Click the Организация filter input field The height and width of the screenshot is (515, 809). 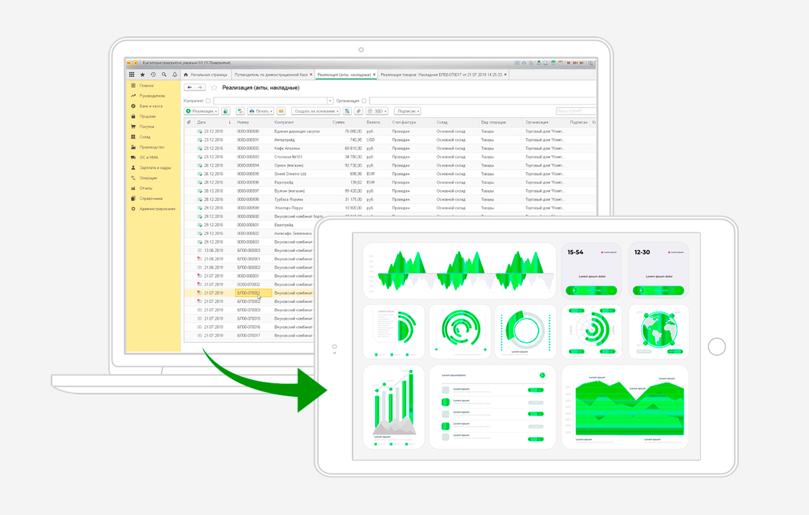click(x=483, y=101)
